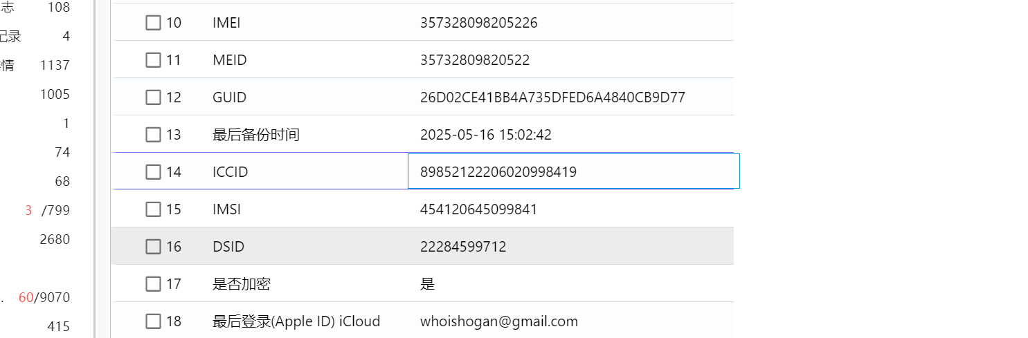Select the DSID value 22284599712

pos(463,247)
